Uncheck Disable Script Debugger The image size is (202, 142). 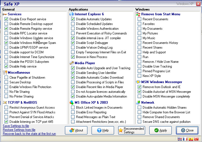73,43
